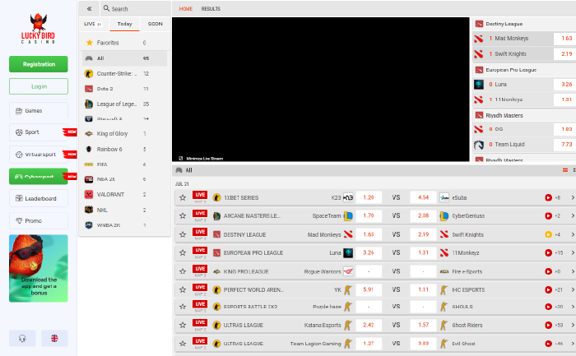Screen dimensions: 576x356
Task: Favorite the Katana Esports Ultras League match
Action: [183, 326]
